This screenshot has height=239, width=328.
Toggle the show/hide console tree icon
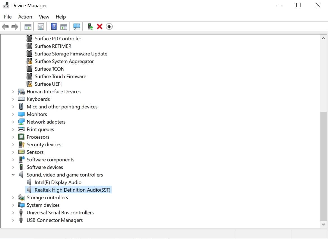pyautogui.click(x=28, y=27)
